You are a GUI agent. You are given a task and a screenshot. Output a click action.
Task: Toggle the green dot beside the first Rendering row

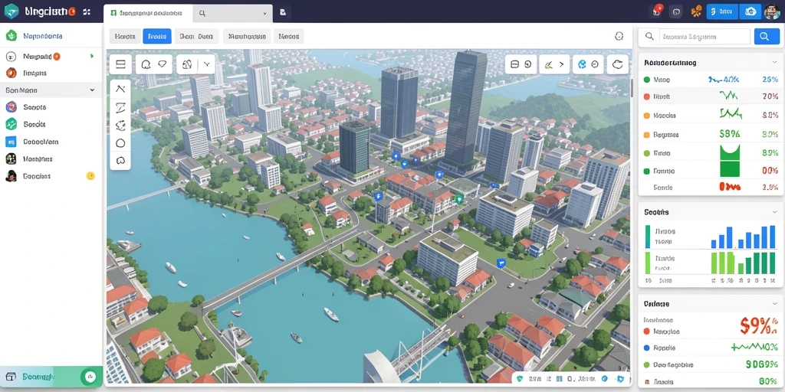646,80
